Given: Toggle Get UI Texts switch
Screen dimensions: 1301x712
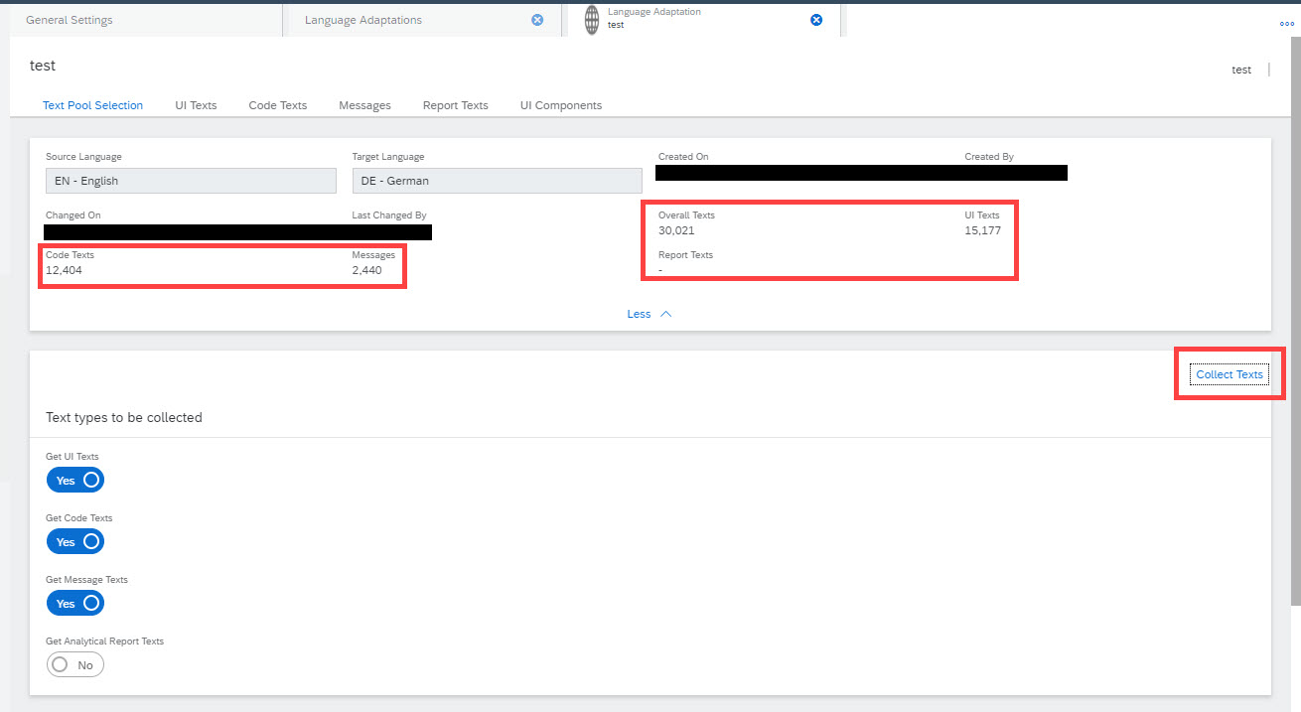Looking at the screenshot, I should click(75, 481).
